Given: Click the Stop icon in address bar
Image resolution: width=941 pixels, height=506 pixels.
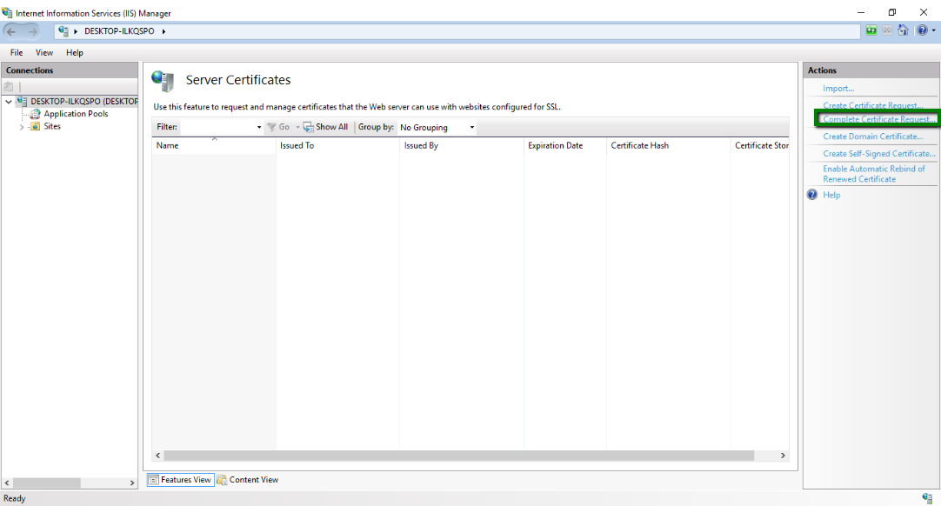Looking at the screenshot, I should (887, 30).
